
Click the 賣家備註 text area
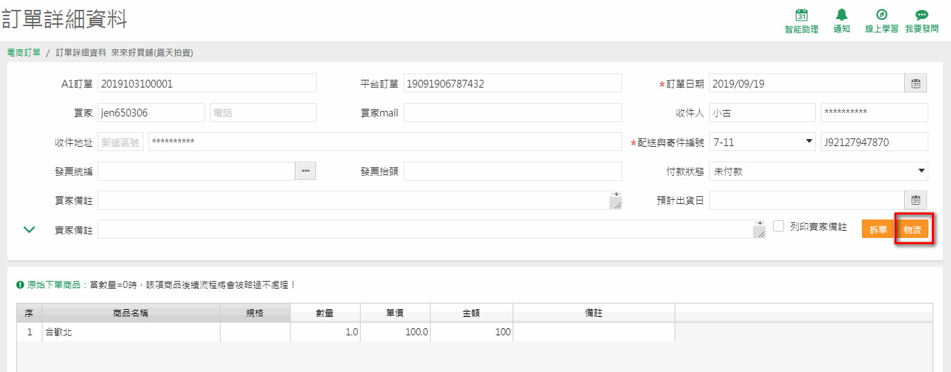tap(431, 229)
